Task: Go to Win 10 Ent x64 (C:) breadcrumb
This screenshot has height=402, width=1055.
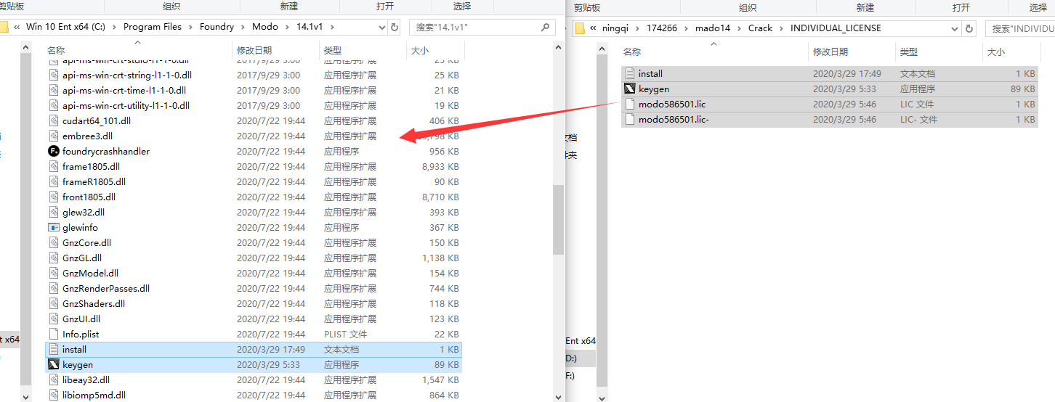Action: point(67,27)
